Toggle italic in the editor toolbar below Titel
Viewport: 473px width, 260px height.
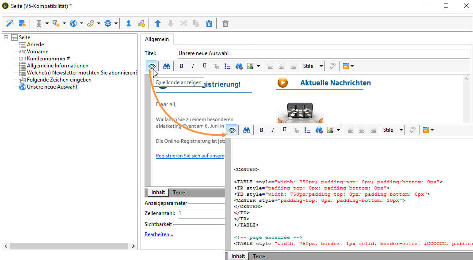pyautogui.click(x=193, y=66)
